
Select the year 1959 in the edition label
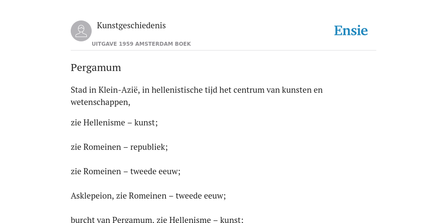pos(126,44)
